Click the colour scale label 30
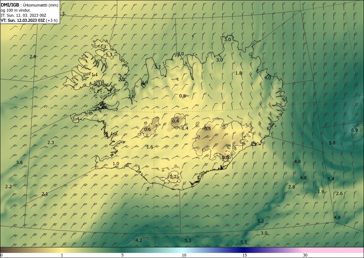Viewport: 364px width, 258px height. coord(305,255)
